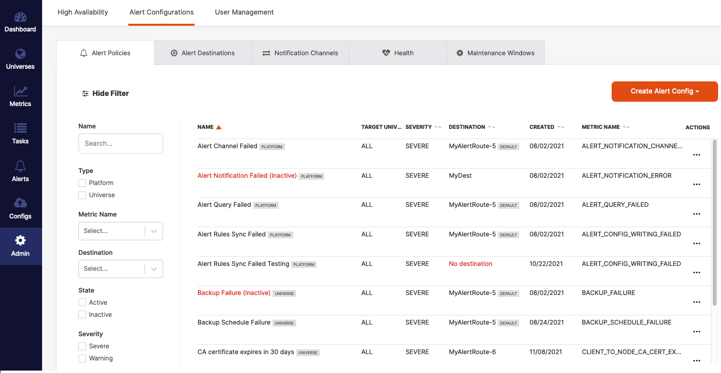Switch to the Alert Destinations tab

point(202,52)
